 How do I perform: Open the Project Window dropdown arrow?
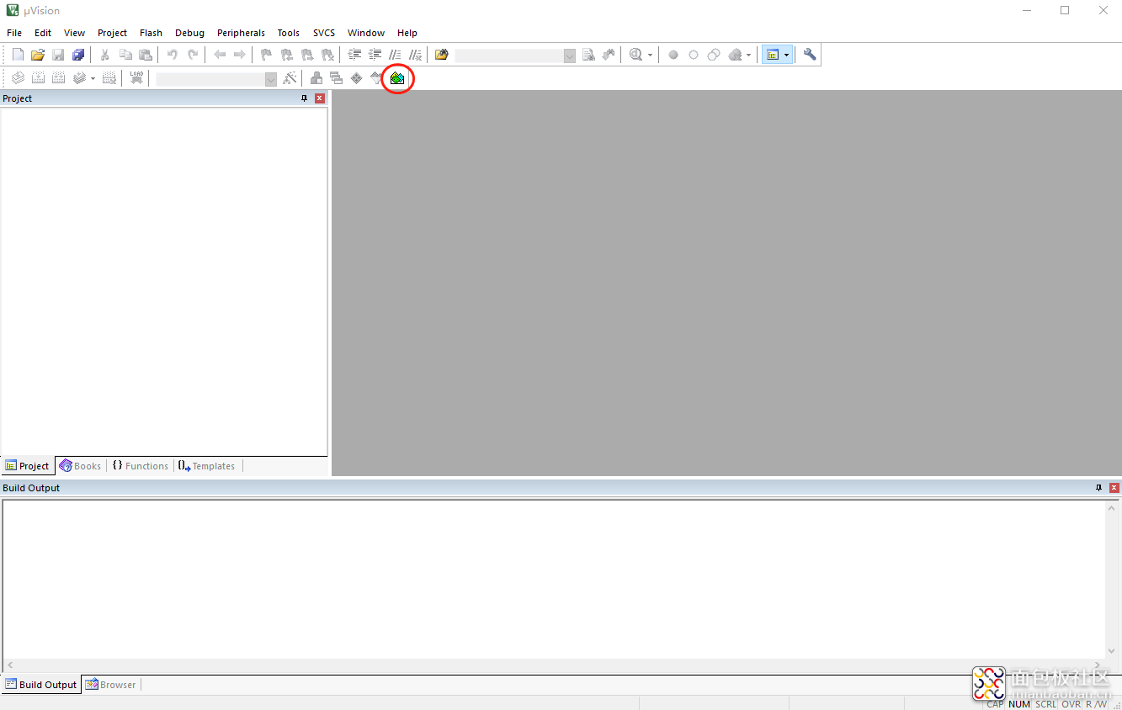787,56
